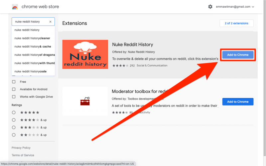The image size is (266, 166).
Task: Select the suggestion "nuke reddit history & cache"
Action: pos(33,46)
